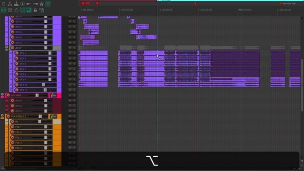The height and width of the screenshot is (171, 304).
Task: Collapse the FOL STEM 2.0 folder track
Action: [x=2, y=115]
